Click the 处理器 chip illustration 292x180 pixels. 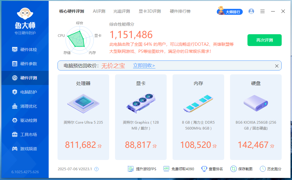(83, 103)
